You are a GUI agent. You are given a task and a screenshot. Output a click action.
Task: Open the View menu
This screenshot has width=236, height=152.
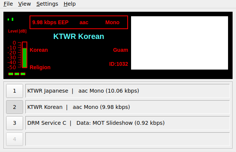point(24,4)
